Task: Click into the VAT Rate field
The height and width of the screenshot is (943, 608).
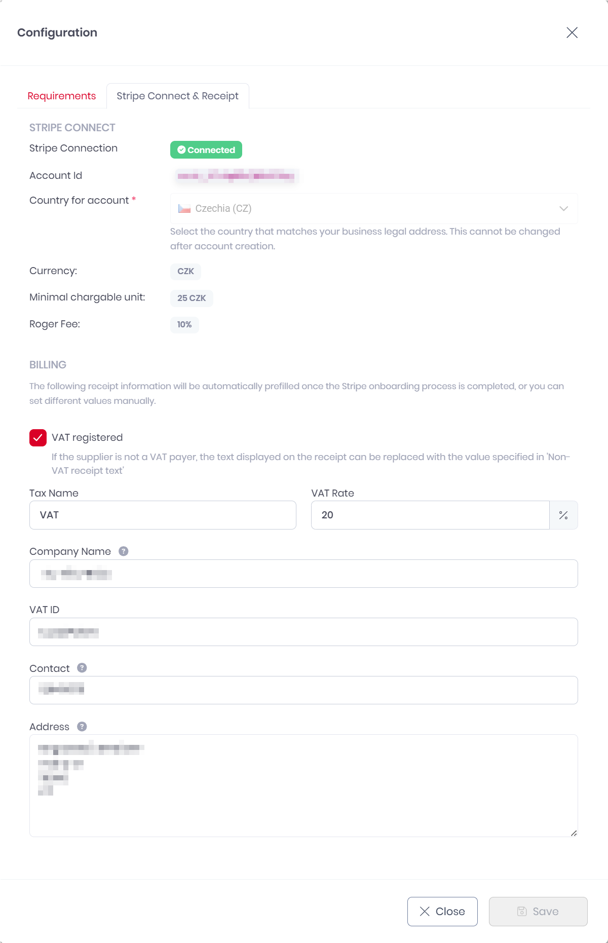Action: (x=430, y=515)
